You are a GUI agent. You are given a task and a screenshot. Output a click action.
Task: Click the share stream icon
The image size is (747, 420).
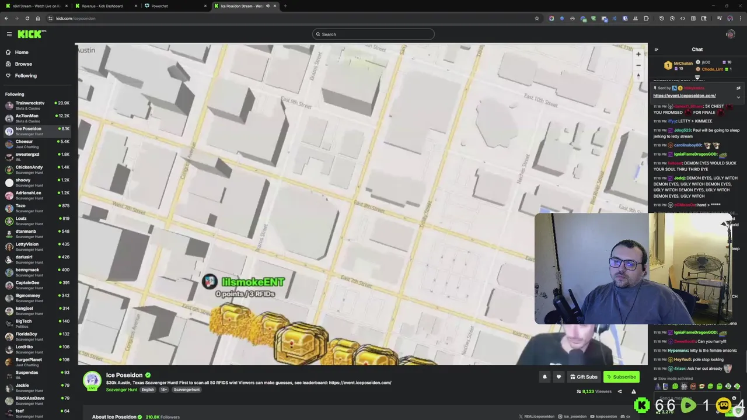pos(620,391)
